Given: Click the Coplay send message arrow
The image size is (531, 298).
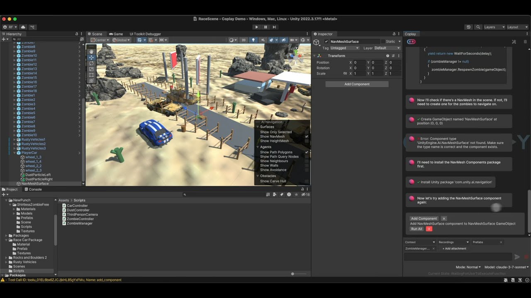Looking at the screenshot, I should pyautogui.click(x=517, y=257).
